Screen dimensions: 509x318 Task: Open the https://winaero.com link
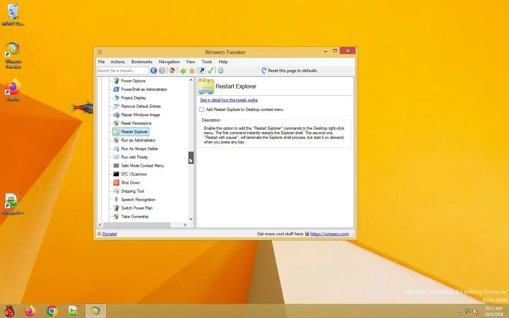[x=329, y=234]
